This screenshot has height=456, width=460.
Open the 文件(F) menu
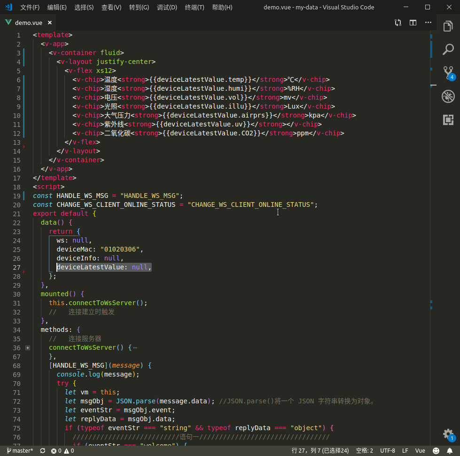[x=30, y=8]
